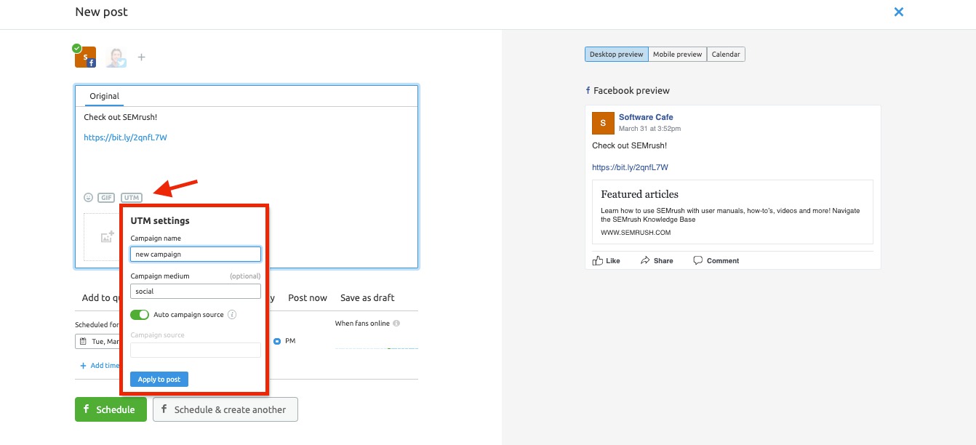Insert a GIF with the GIF icon
Viewport: 976px width, 445px height.
(x=107, y=197)
